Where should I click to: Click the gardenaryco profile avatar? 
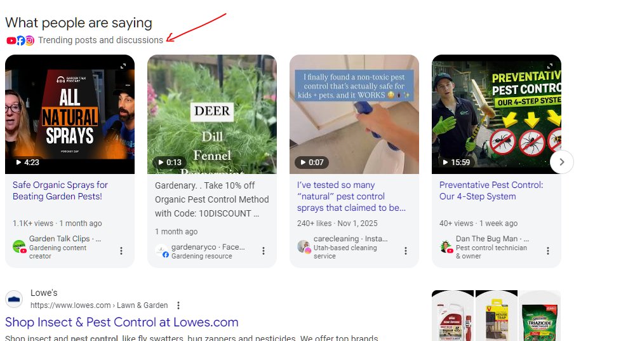161,251
